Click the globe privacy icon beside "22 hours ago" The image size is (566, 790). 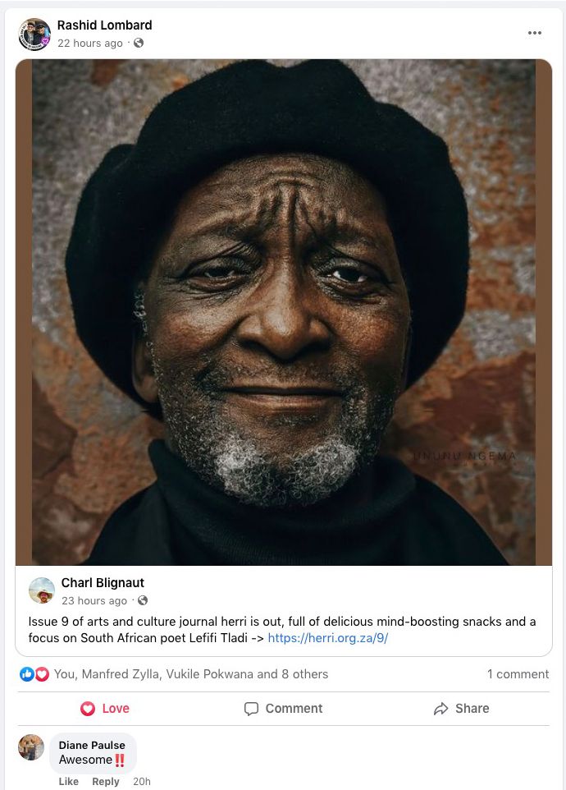(139, 44)
